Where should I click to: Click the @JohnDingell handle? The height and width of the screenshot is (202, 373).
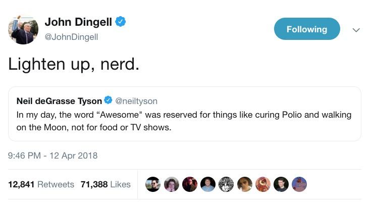click(x=71, y=37)
